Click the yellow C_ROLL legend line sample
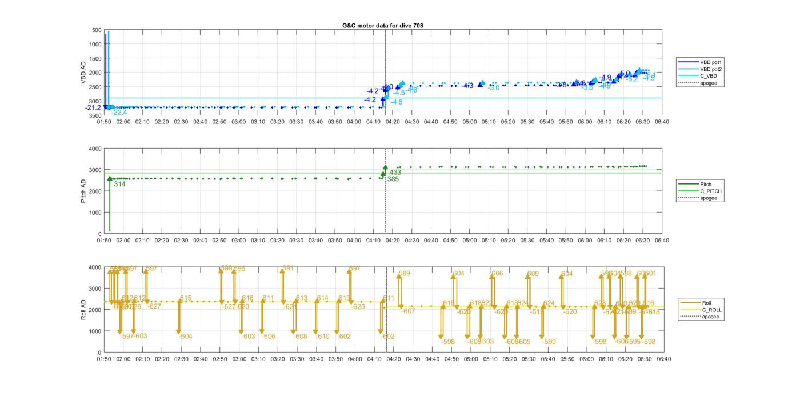 [x=690, y=310]
